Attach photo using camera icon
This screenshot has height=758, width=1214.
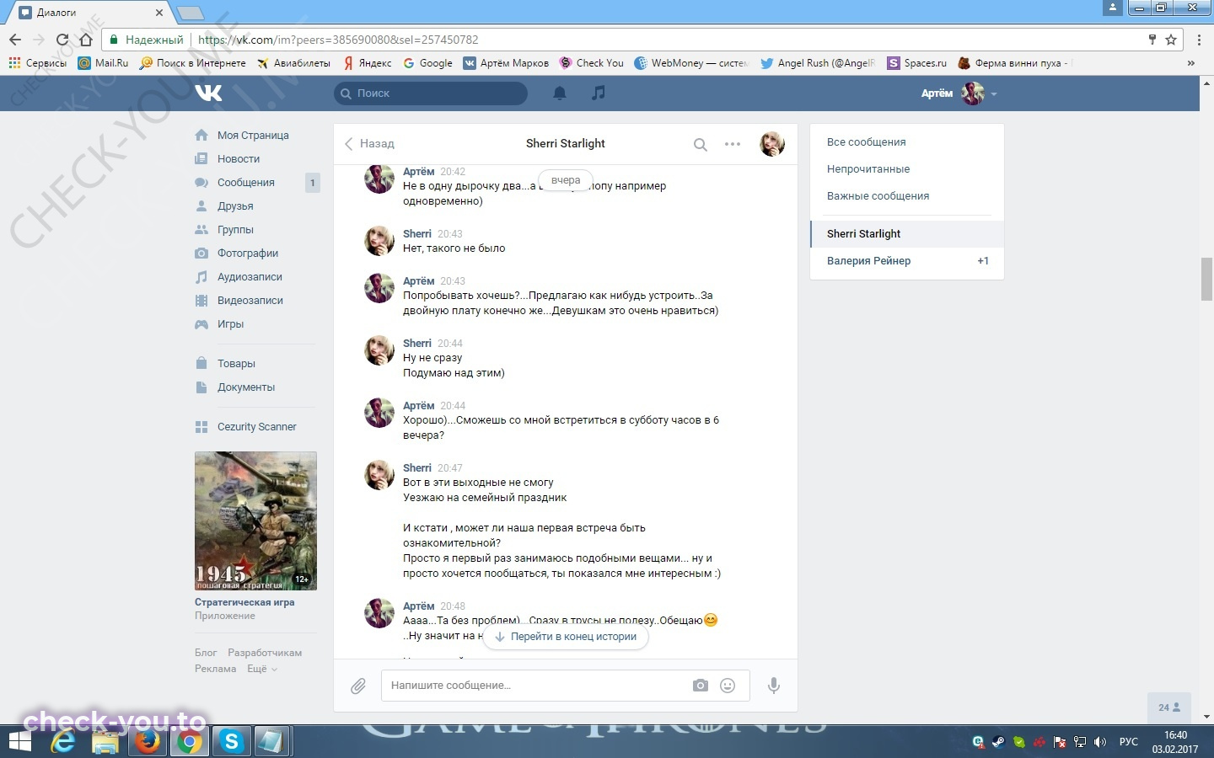[x=701, y=686]
